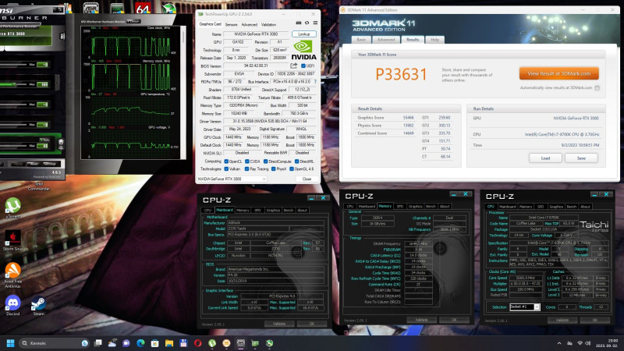Image resolution: width=624 pixels, height=351 pixels.
Task: Click Afterburner fan user-define home icon
Action: 61,143
